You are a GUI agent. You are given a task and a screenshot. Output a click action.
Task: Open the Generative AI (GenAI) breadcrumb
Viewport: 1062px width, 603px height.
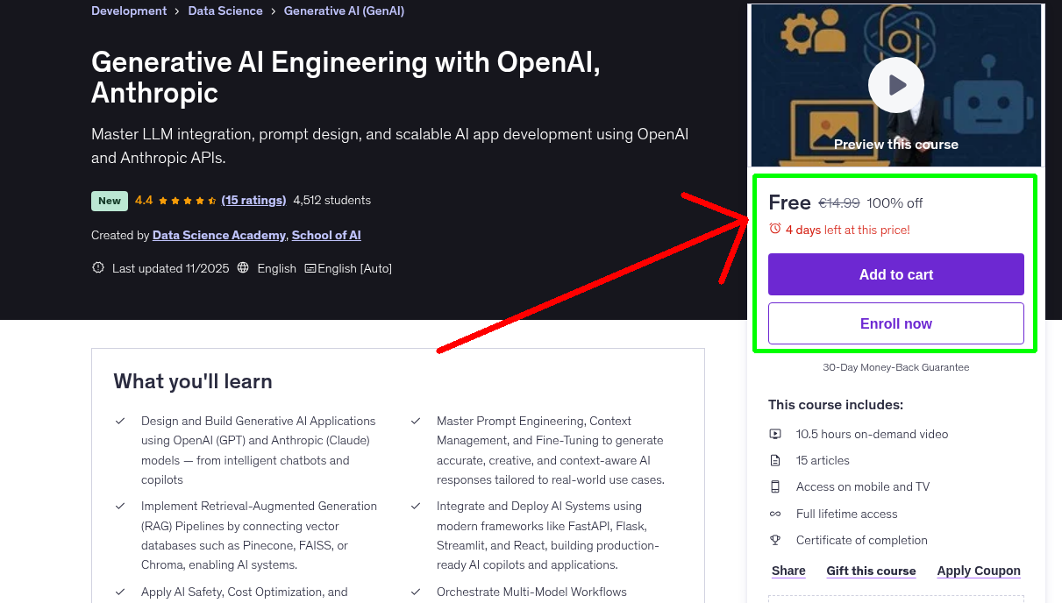(344, 11)
